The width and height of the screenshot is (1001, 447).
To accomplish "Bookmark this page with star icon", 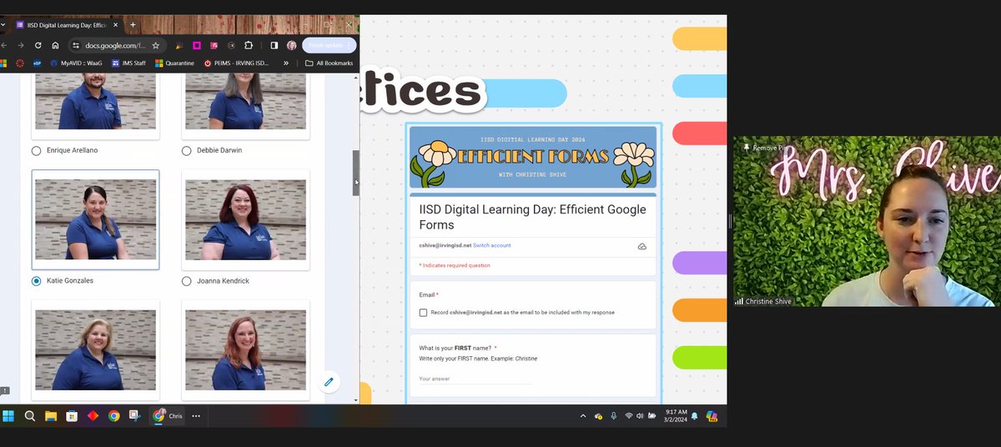I will (x=155, y=45).
